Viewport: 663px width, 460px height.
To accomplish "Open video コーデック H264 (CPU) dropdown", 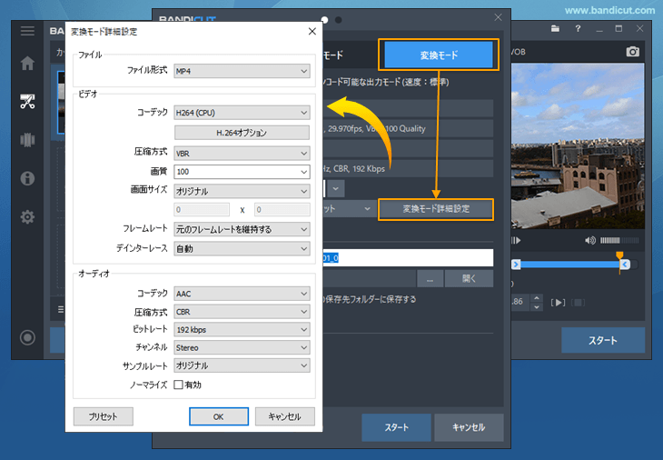I will (242, 113).
